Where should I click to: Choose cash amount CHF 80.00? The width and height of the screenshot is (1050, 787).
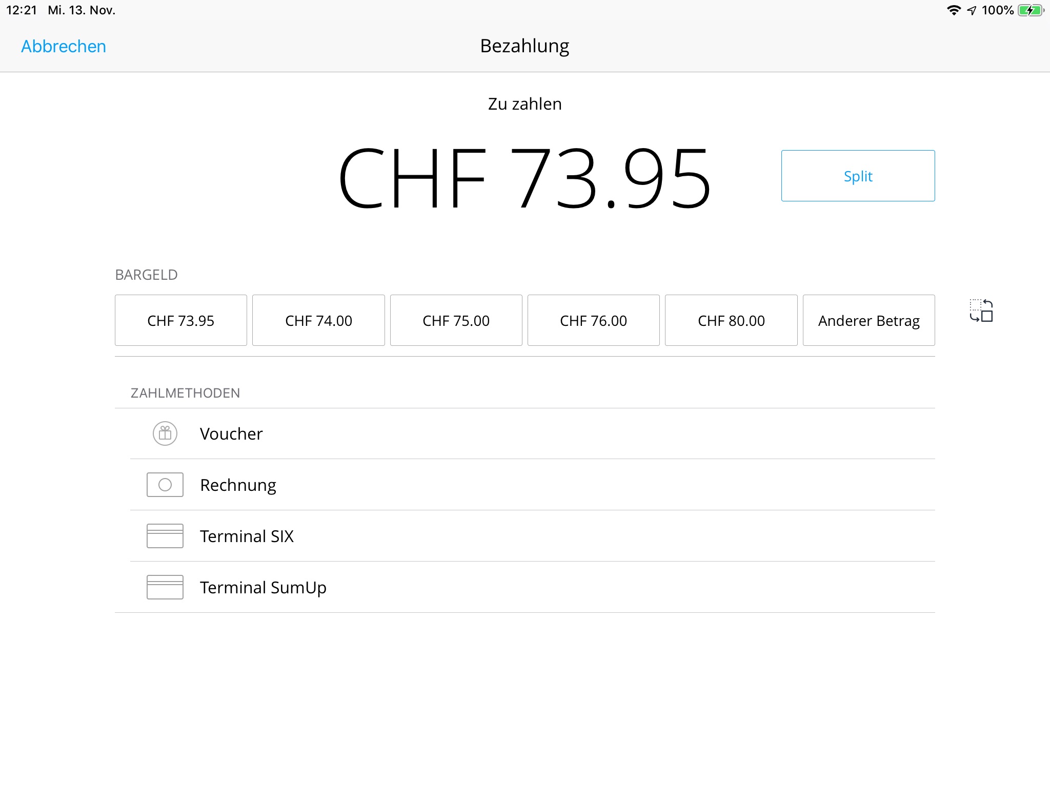(731, 320)
